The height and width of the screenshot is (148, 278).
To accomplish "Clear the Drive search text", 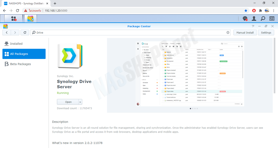I will 228,32.
